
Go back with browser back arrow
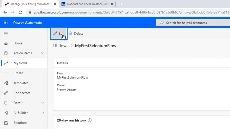tap(5, 12)
